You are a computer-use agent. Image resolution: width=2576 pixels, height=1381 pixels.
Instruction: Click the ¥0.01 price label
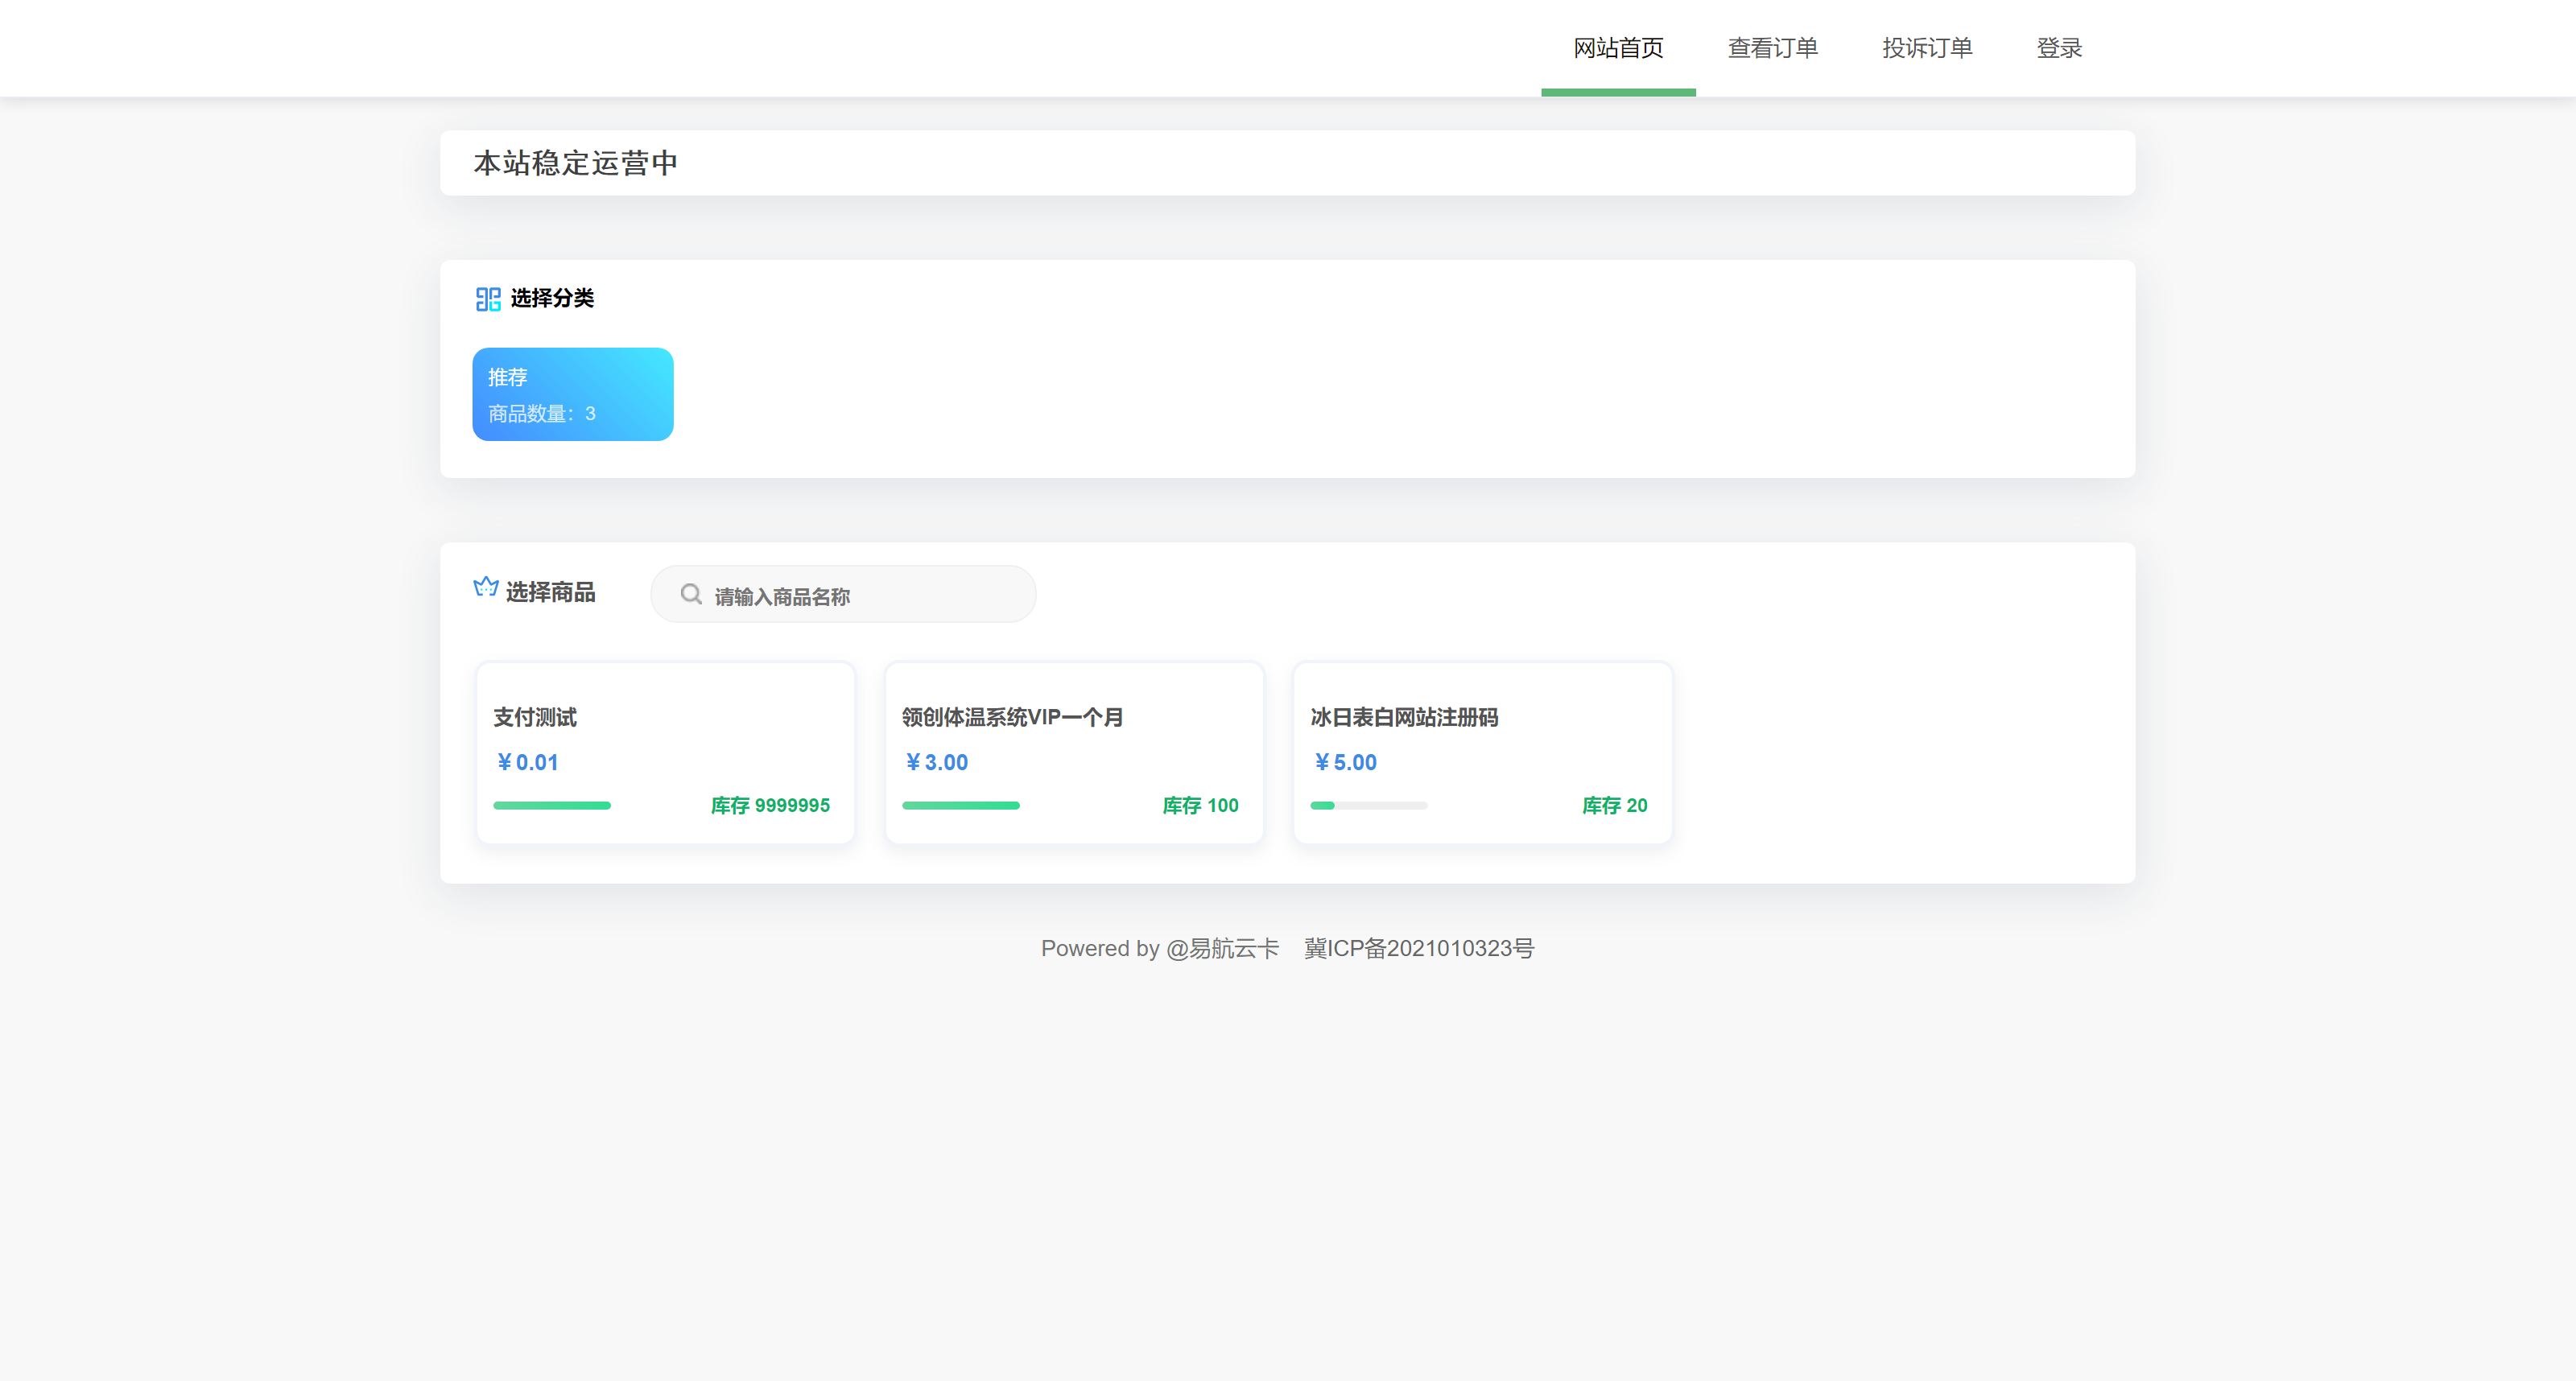[x=527, y=762]
